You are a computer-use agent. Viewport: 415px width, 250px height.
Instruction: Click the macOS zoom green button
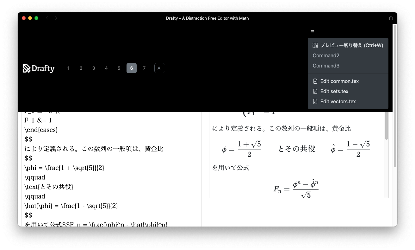point(36,18)
